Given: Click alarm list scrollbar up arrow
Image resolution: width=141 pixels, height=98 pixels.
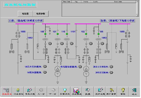Looking at the screenshot, I should pyautogui.click(x=137, y=2).
